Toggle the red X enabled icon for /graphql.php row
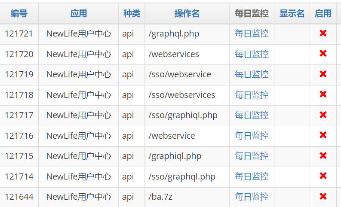Viewport: 341px width, 207px height. 323,33
